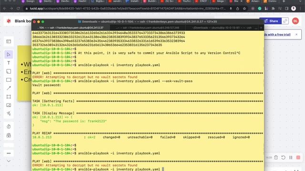Pause the screen recording
305x171 pixels.
click(291, 157)
